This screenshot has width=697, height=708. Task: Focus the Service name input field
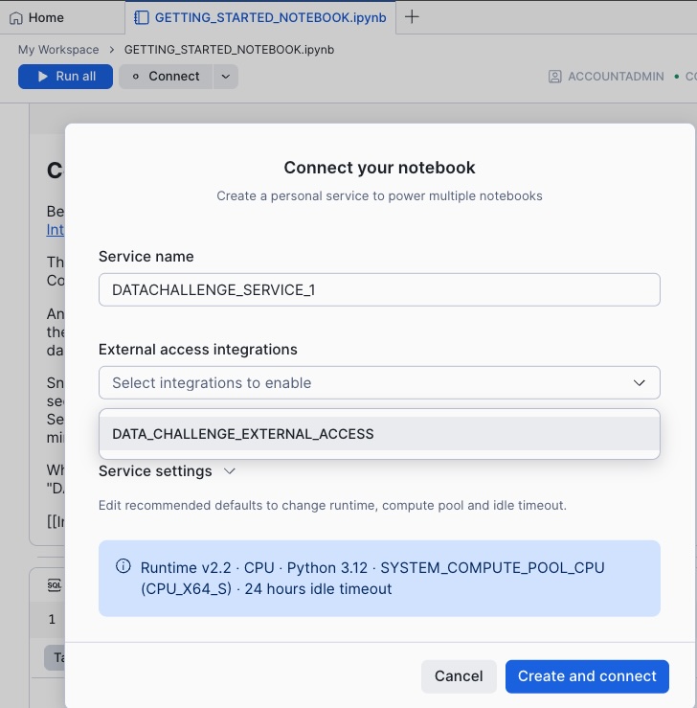(x=379, y=289)
